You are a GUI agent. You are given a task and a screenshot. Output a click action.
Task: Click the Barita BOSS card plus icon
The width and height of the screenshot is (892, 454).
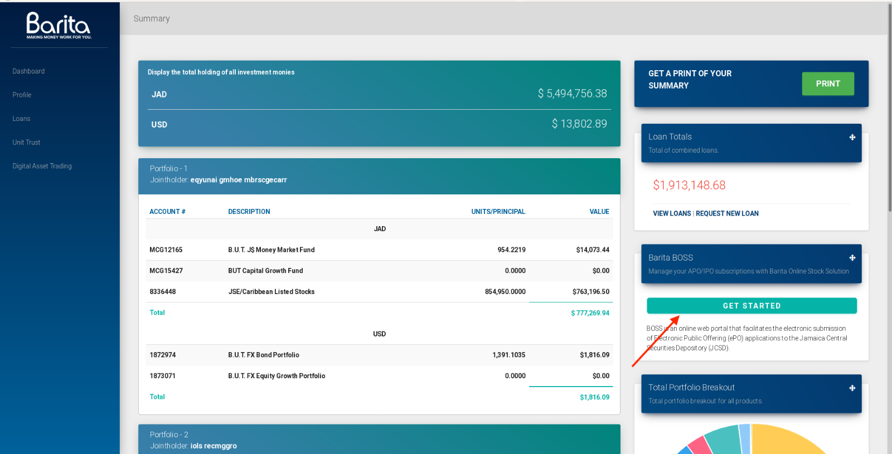(x=852, y=258)
